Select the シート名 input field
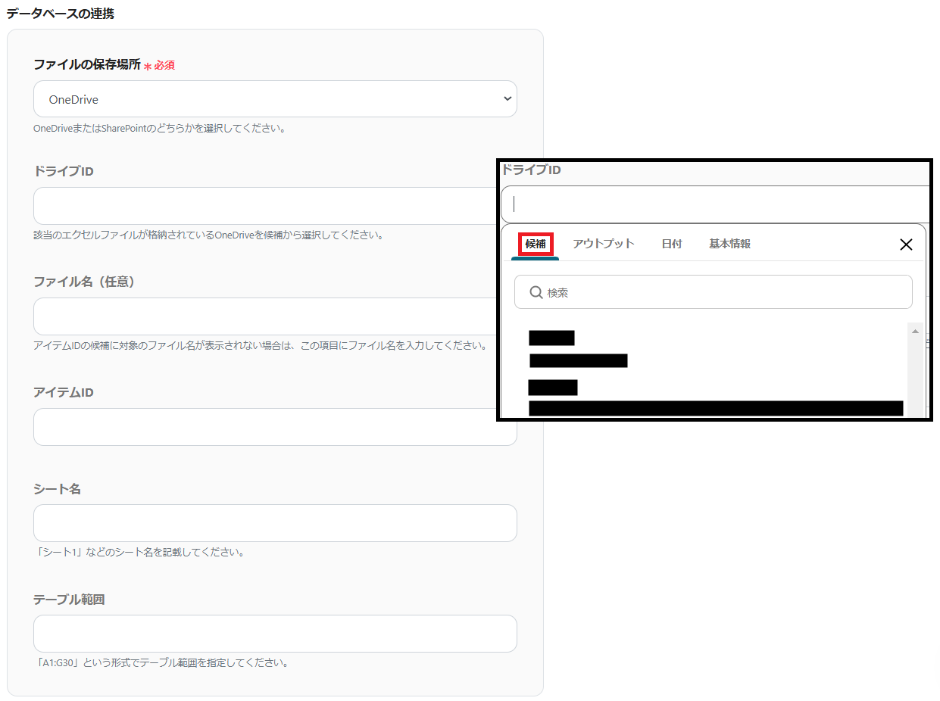Viewport: 940px width, 701px height. 275,523
